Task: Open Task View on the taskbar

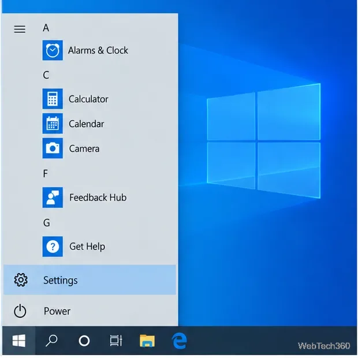Action: point(116,341)
